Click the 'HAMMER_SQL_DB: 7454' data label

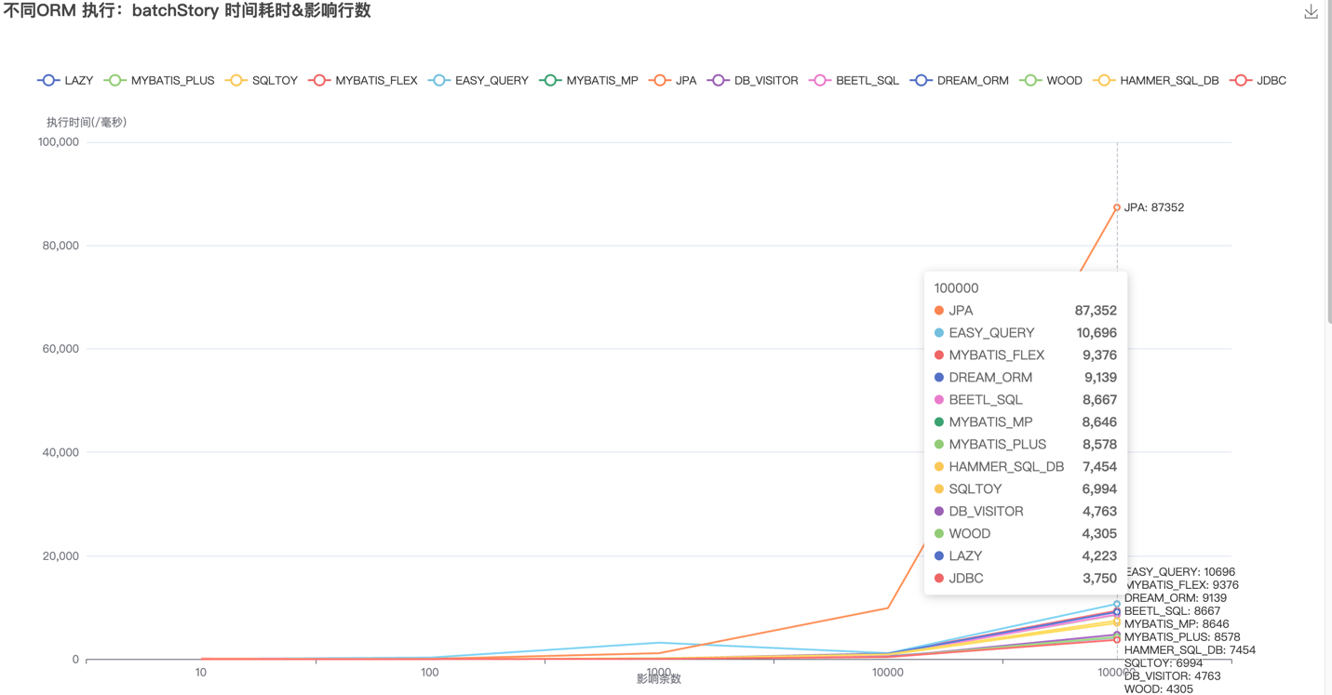pyautogui.click(x=1191, y=650)
